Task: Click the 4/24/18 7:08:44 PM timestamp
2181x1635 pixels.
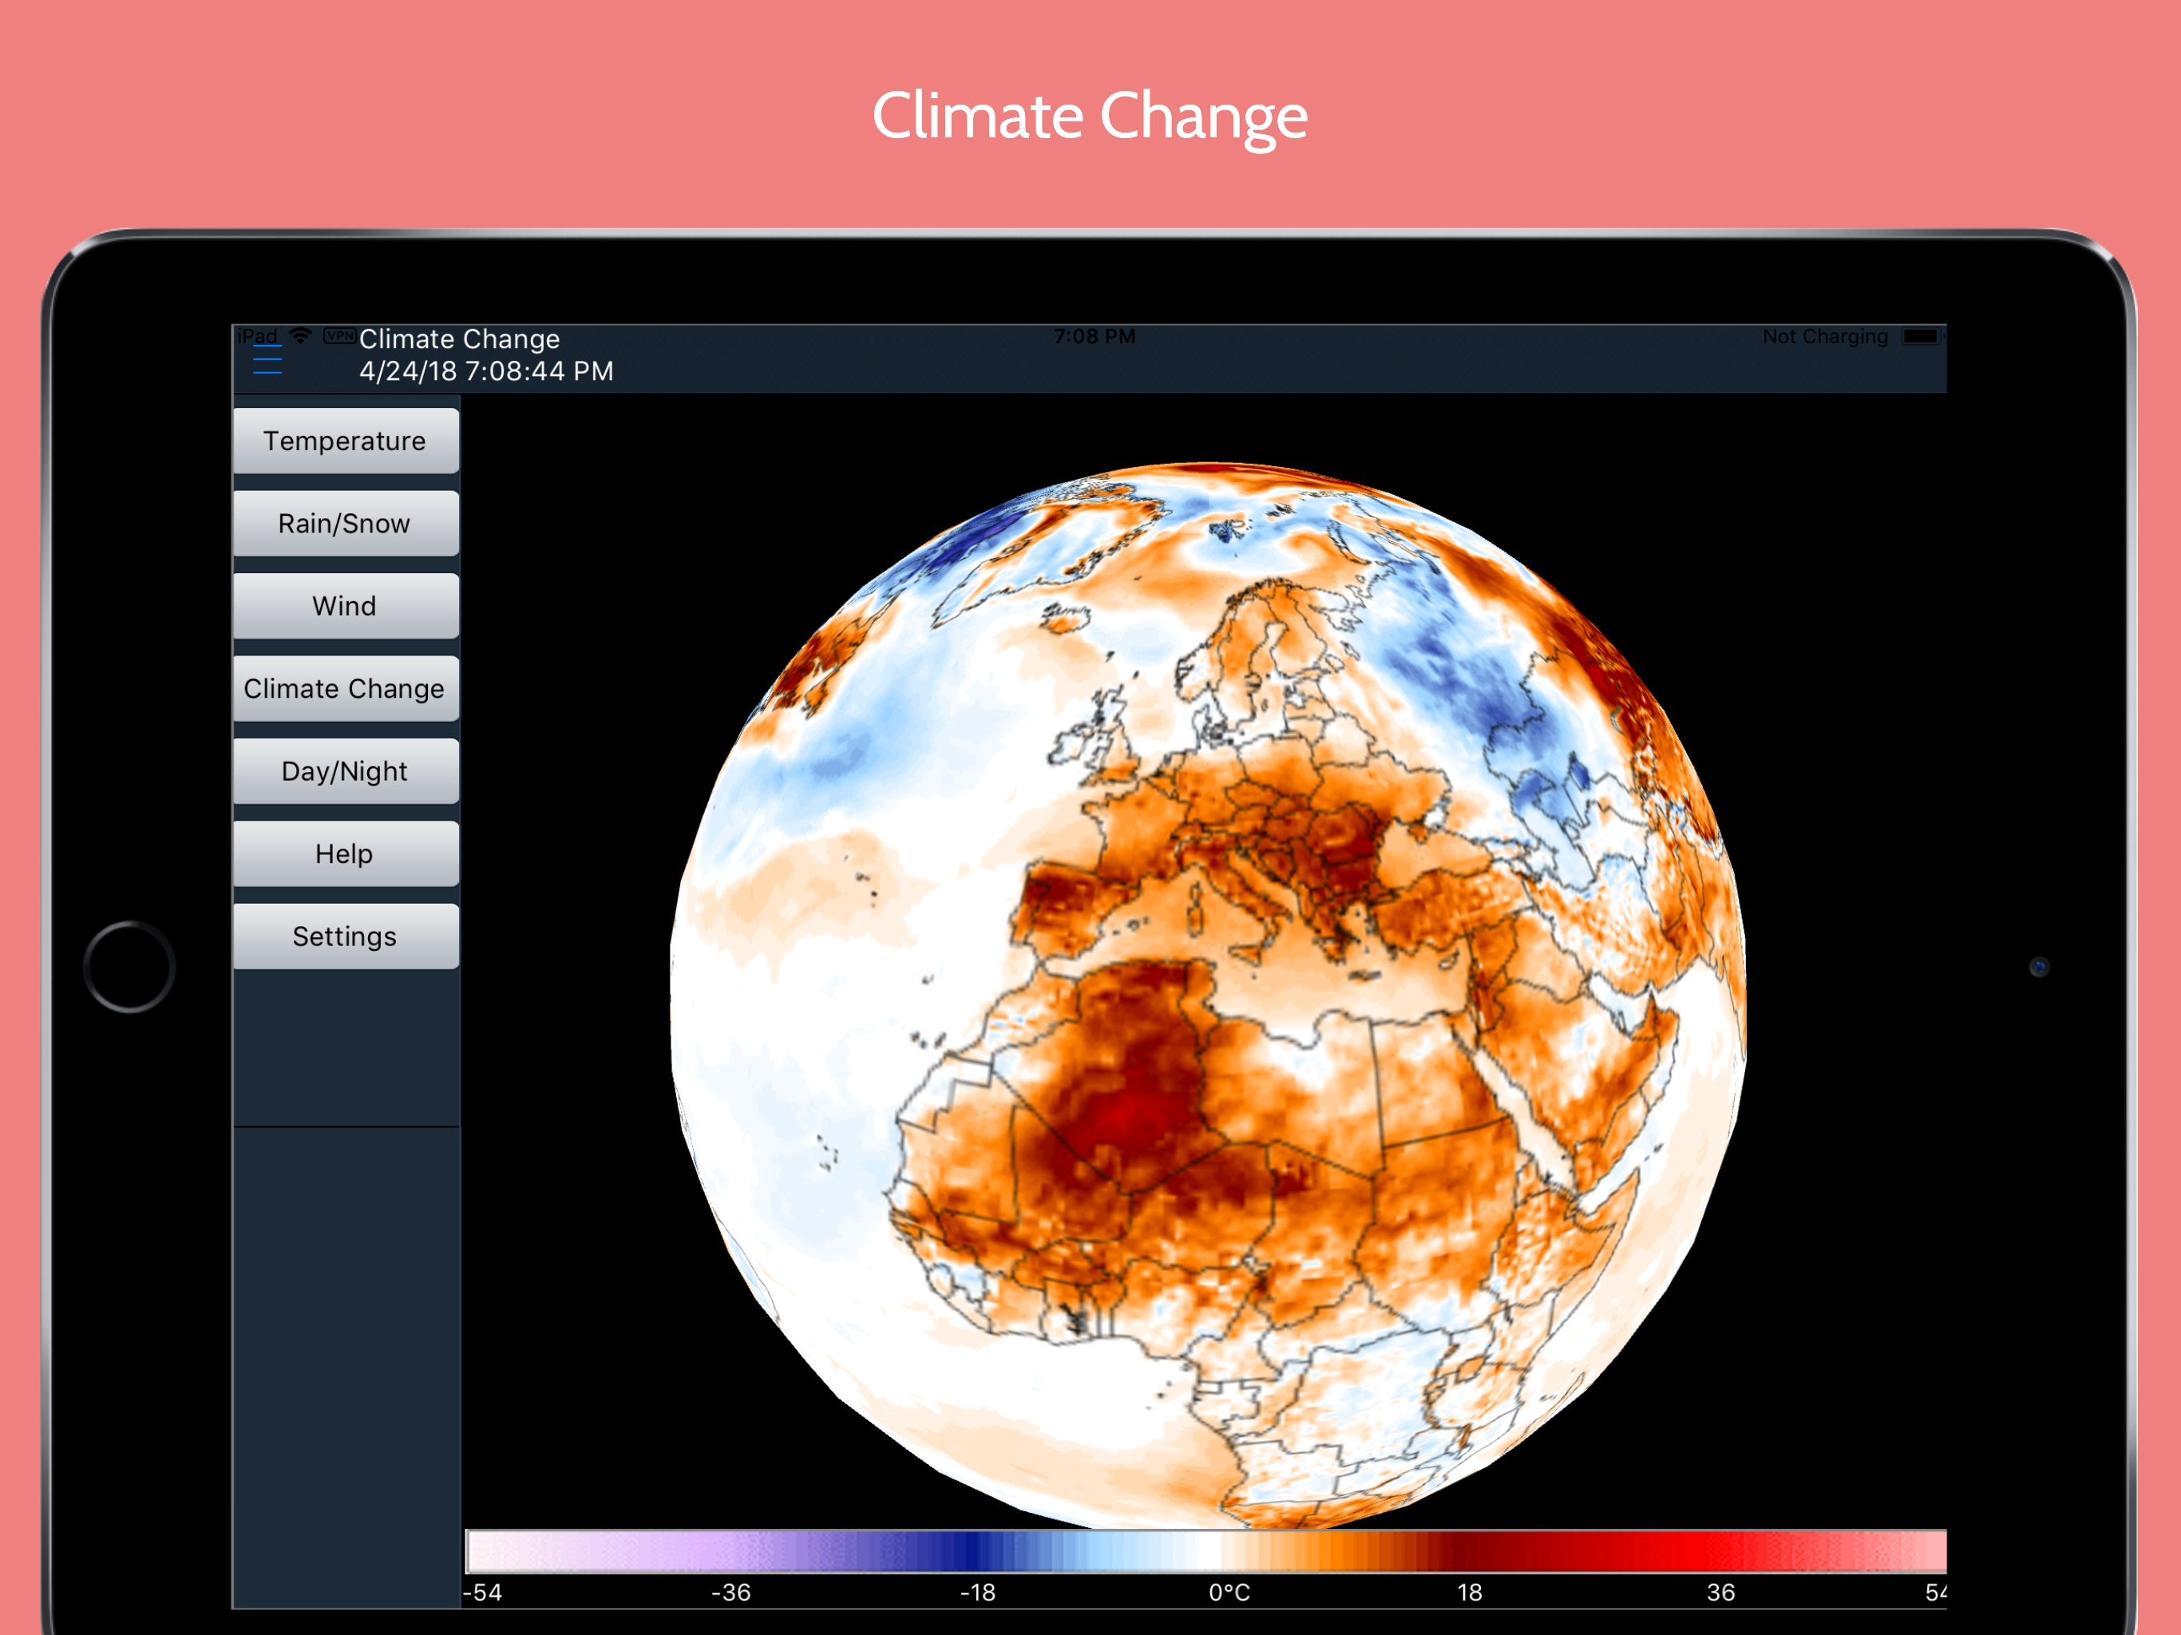Action: pyautogui.click(x=486, y=370)
